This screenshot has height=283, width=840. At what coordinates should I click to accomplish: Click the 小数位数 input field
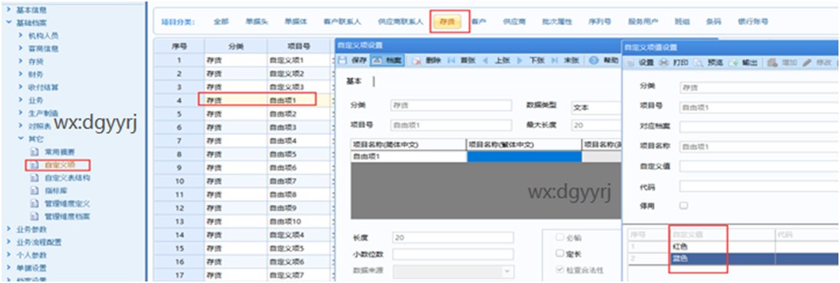[x=453, y=255]
